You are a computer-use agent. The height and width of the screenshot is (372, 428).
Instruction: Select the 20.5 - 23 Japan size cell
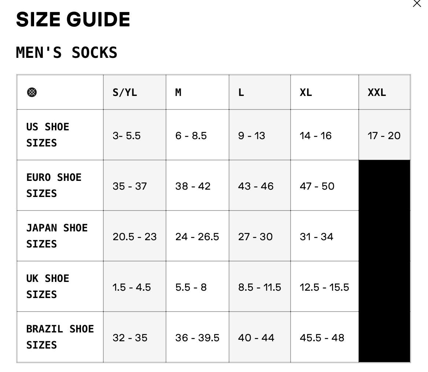pos(134,237)
